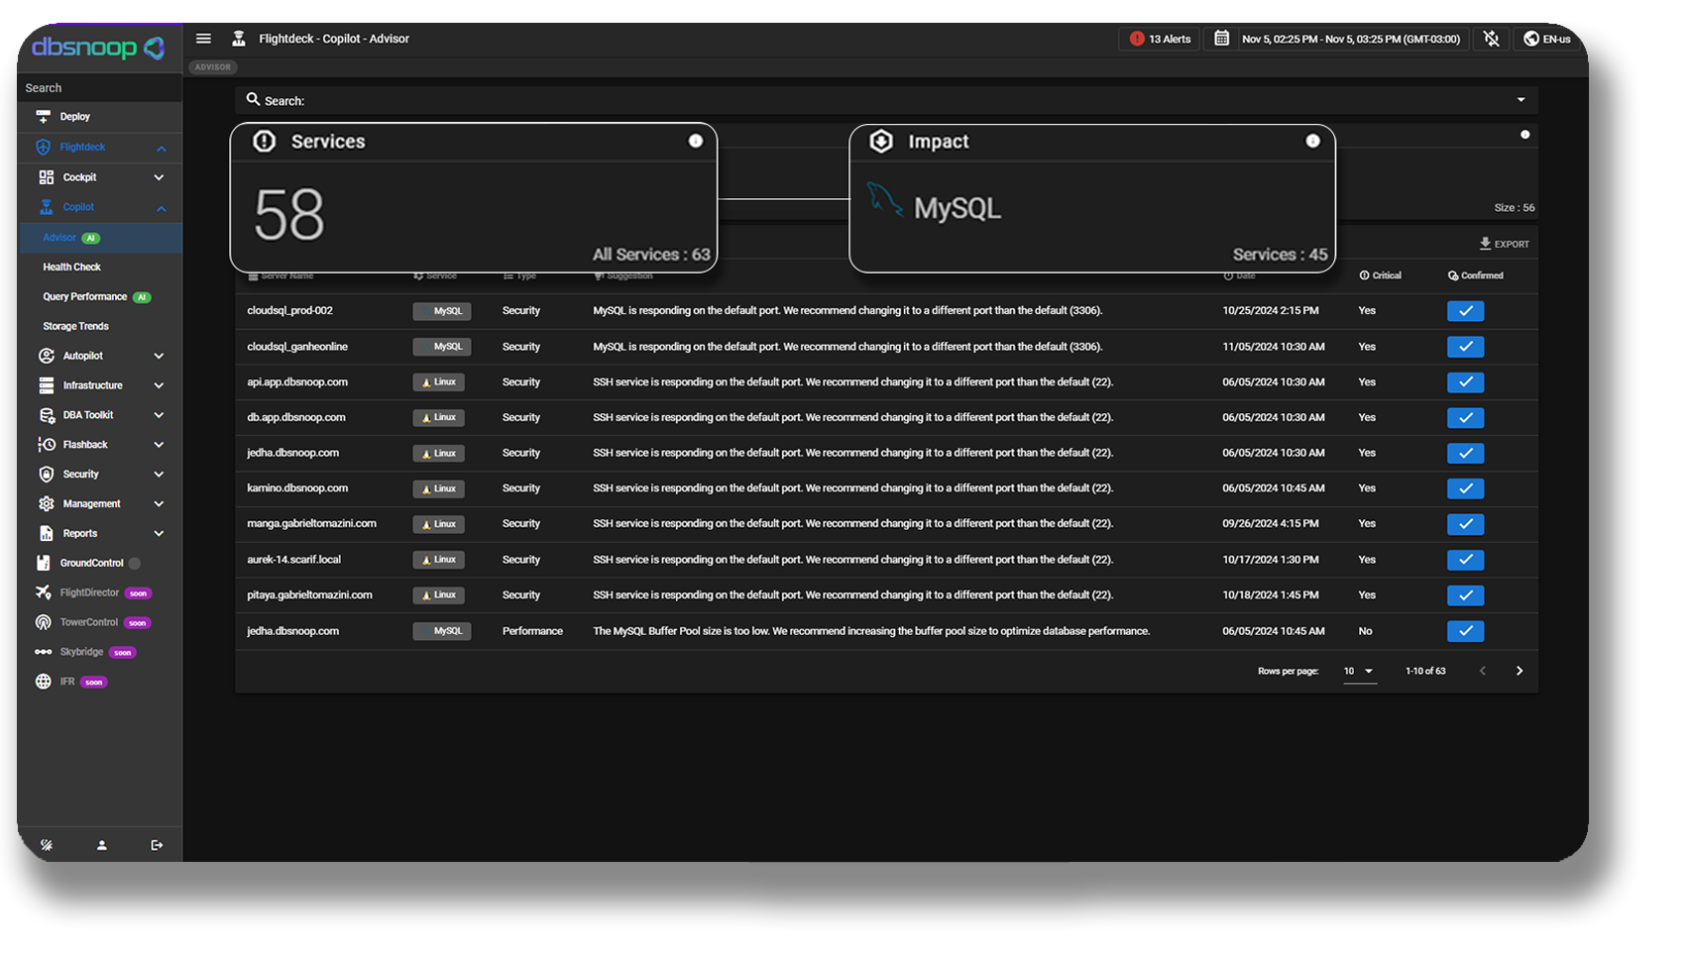Open Health Check in the sidebar

pos(71,267)
